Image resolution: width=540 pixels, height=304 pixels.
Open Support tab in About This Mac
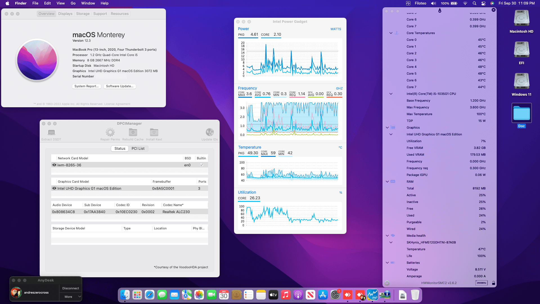pos(100,14)
